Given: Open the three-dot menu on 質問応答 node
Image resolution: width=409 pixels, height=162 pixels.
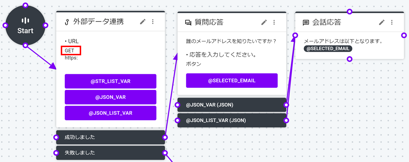Looking at the screenshot, I should point(274,22).
